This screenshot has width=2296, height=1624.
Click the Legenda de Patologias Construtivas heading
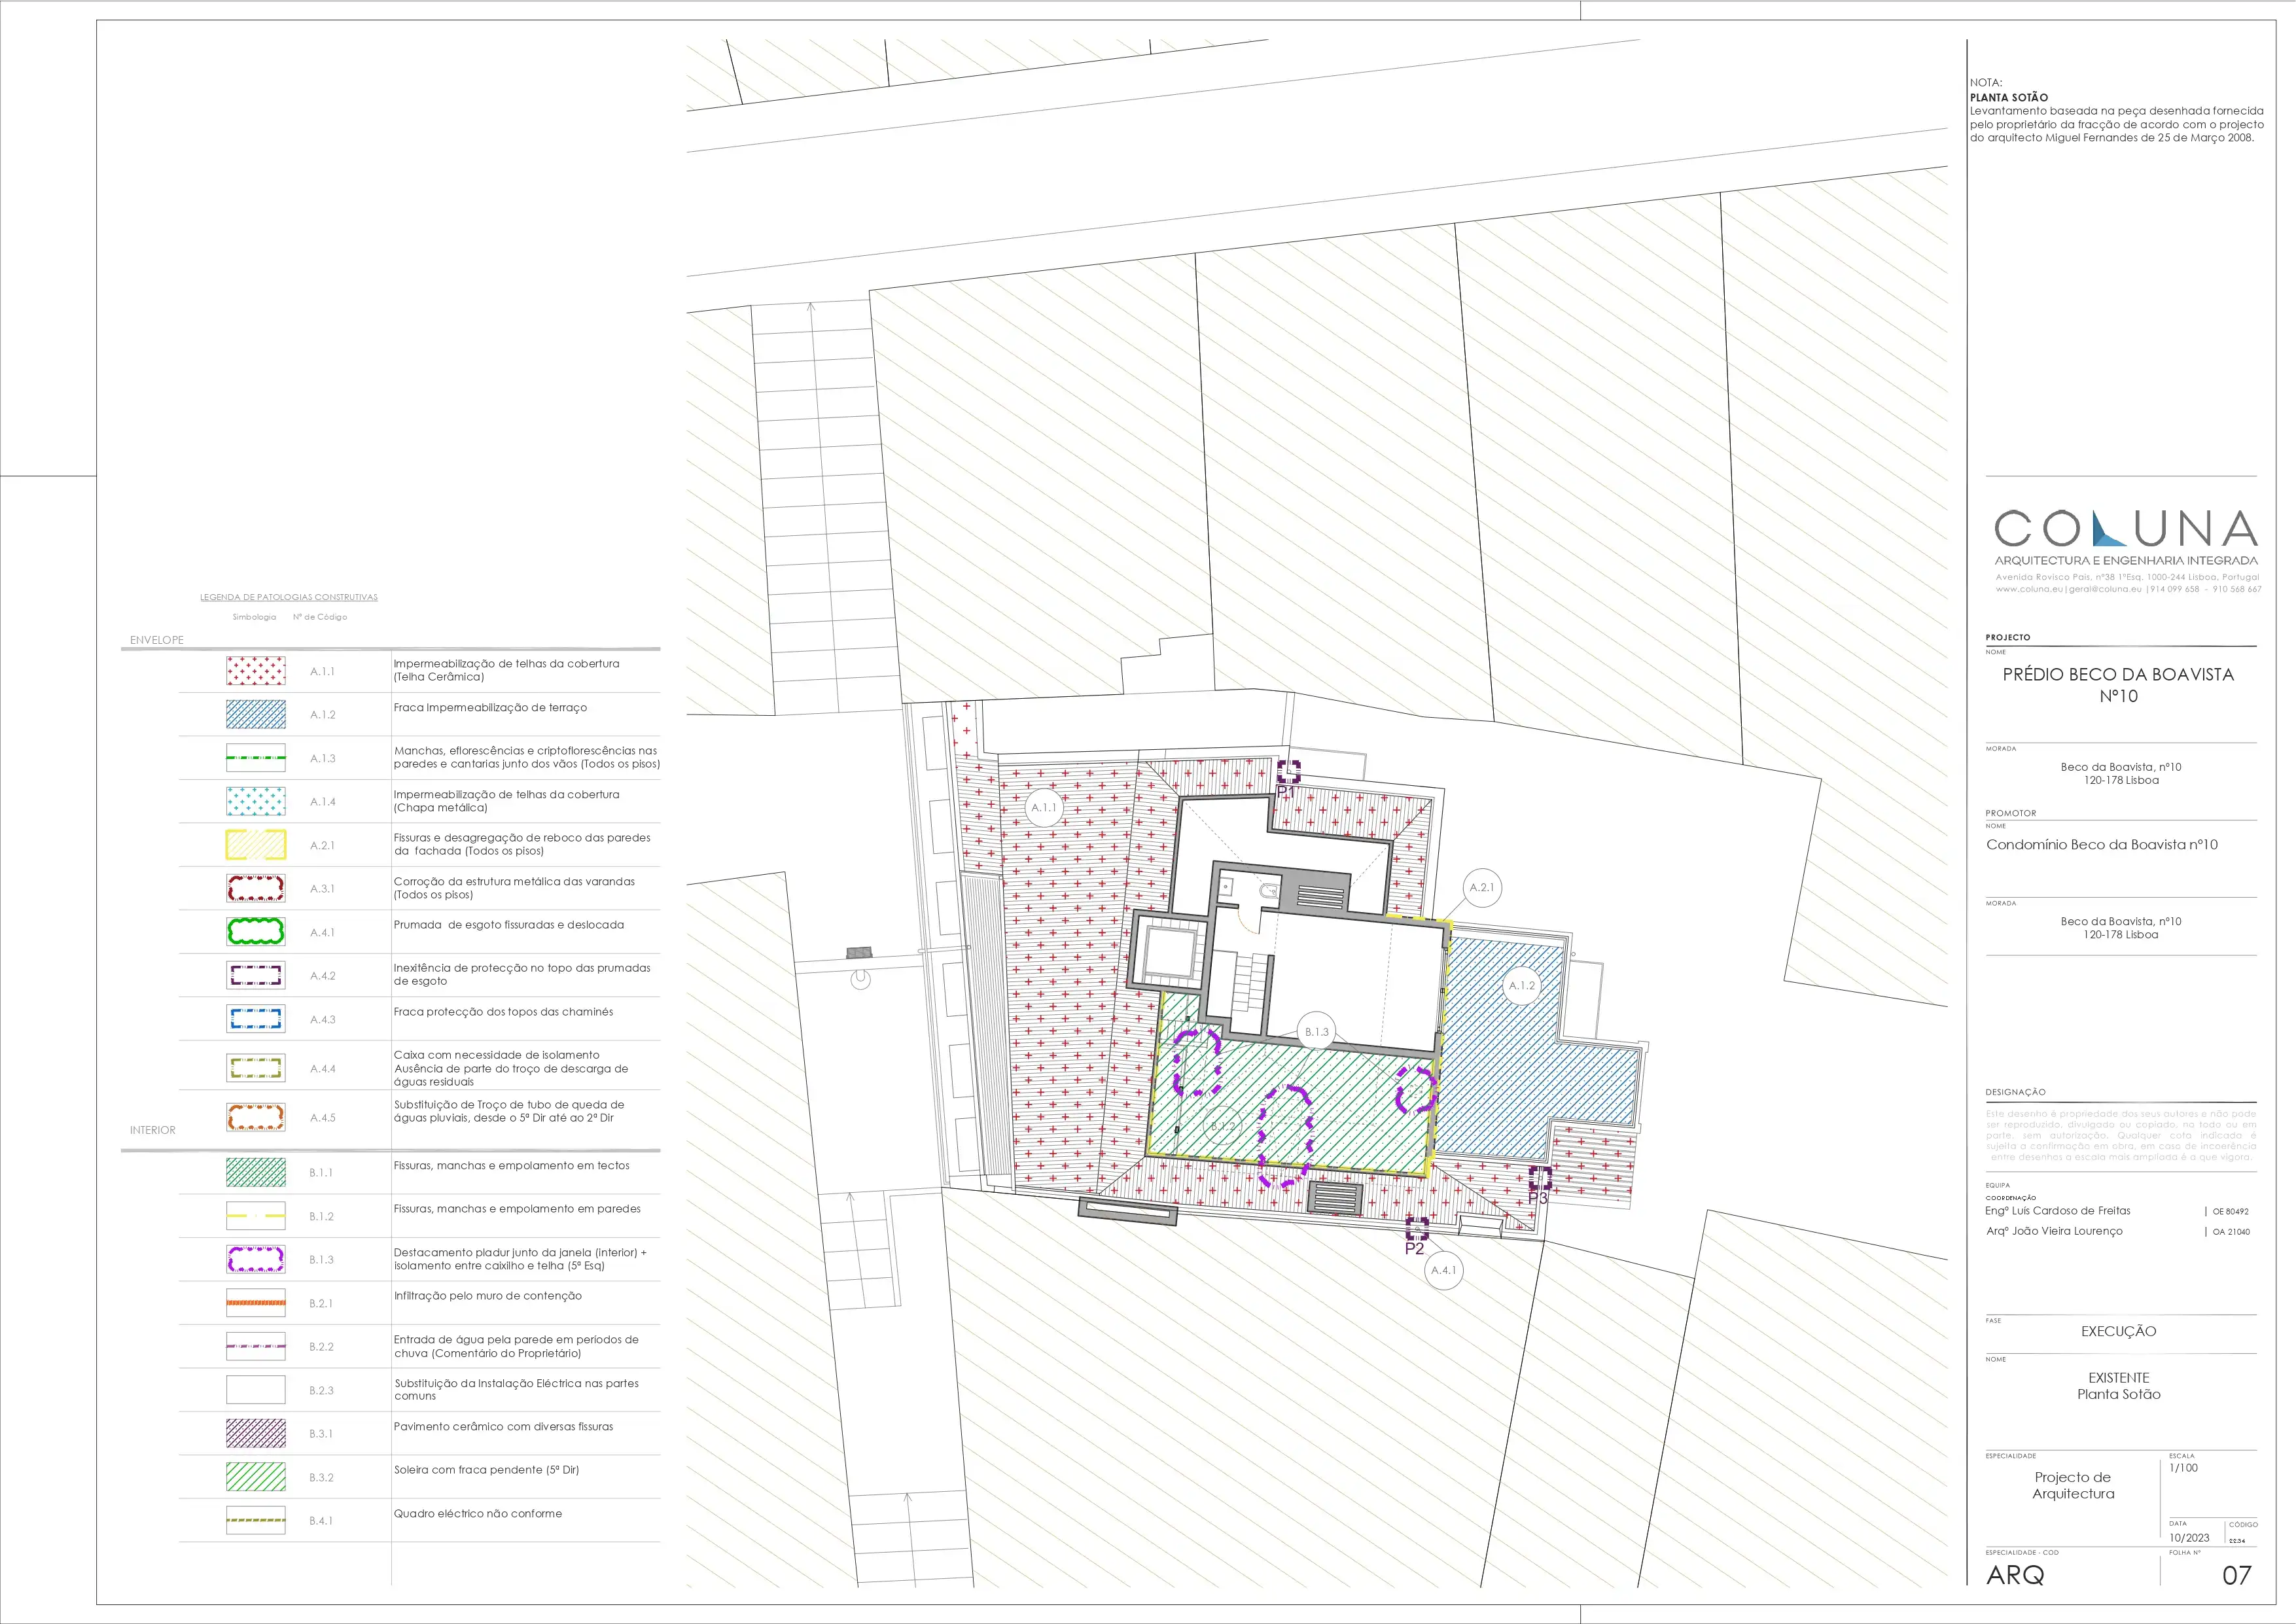tap(289, 597)
